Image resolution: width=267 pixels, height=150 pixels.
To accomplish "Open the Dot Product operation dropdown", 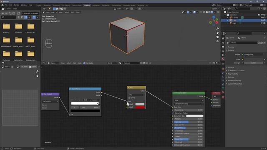I will coord(50,102).
